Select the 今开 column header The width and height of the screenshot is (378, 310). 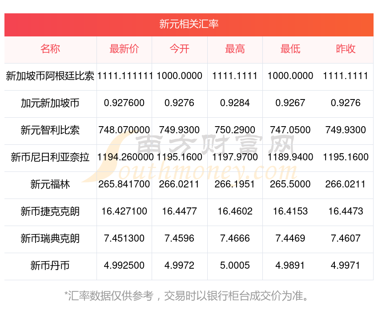180,49
